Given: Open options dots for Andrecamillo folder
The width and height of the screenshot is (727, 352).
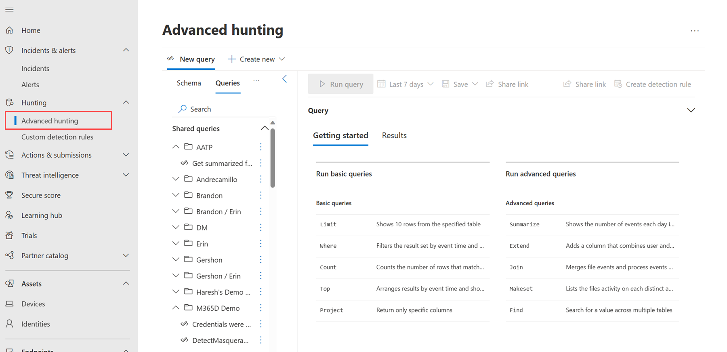Looking at the screenshot, I should click(261, 179).
